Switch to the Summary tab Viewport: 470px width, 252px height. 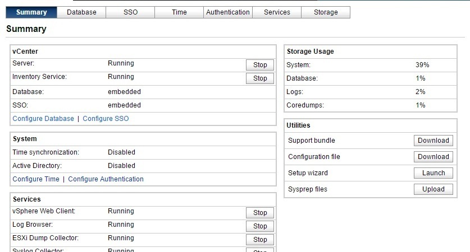(x=31, y=12)
